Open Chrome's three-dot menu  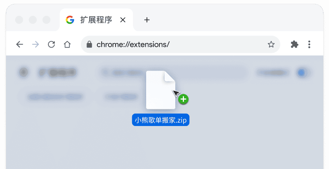tap(309, 45)
